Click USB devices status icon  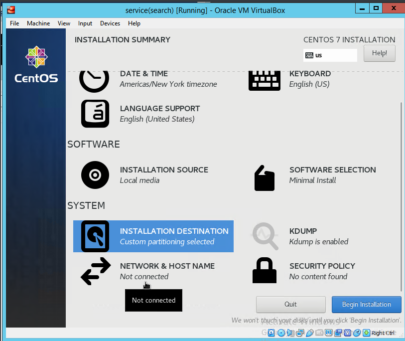coord(310,333)
